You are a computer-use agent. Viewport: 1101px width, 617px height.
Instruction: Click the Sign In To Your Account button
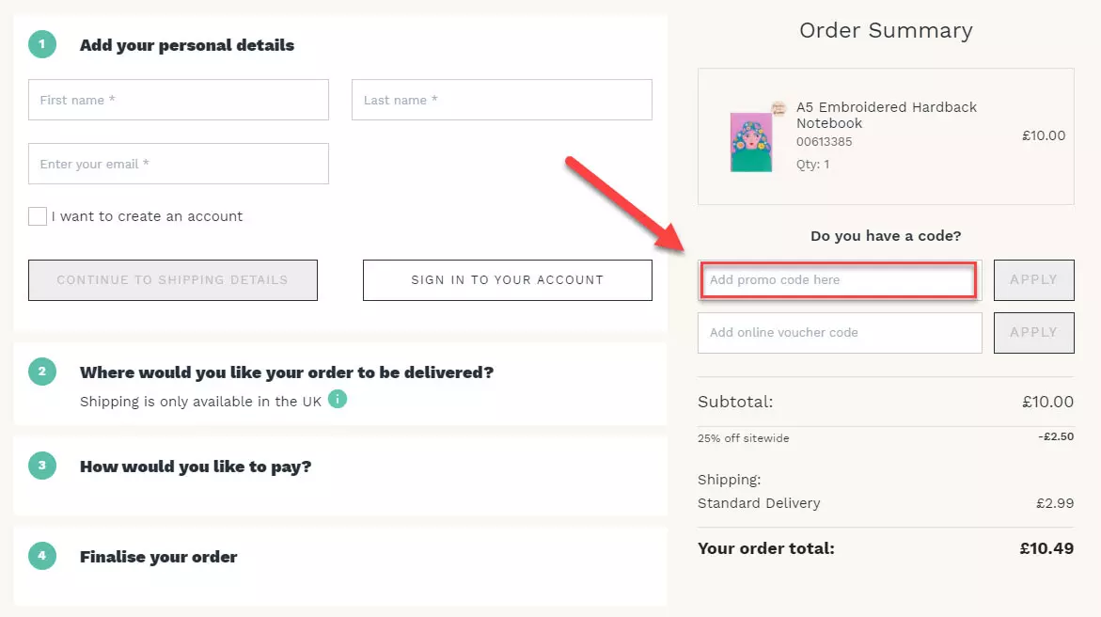[507, 279]
